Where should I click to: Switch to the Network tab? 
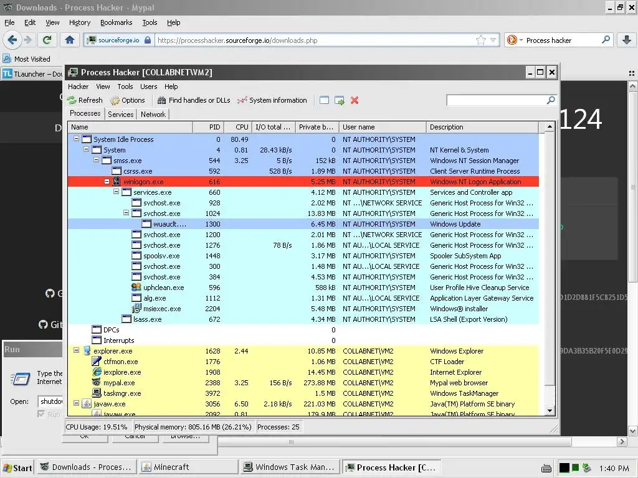[x=153, y=115]
